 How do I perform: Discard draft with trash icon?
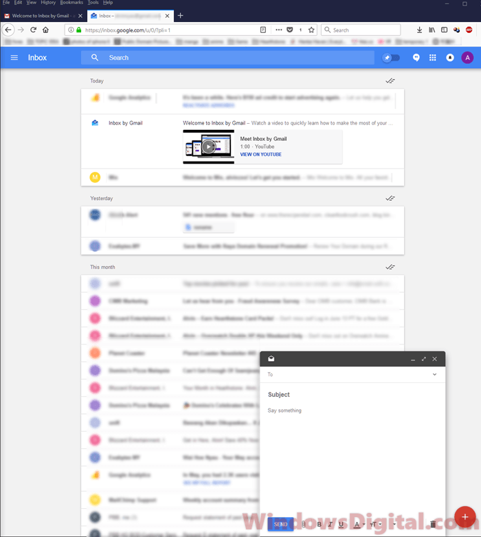click(x=433, y=524)
